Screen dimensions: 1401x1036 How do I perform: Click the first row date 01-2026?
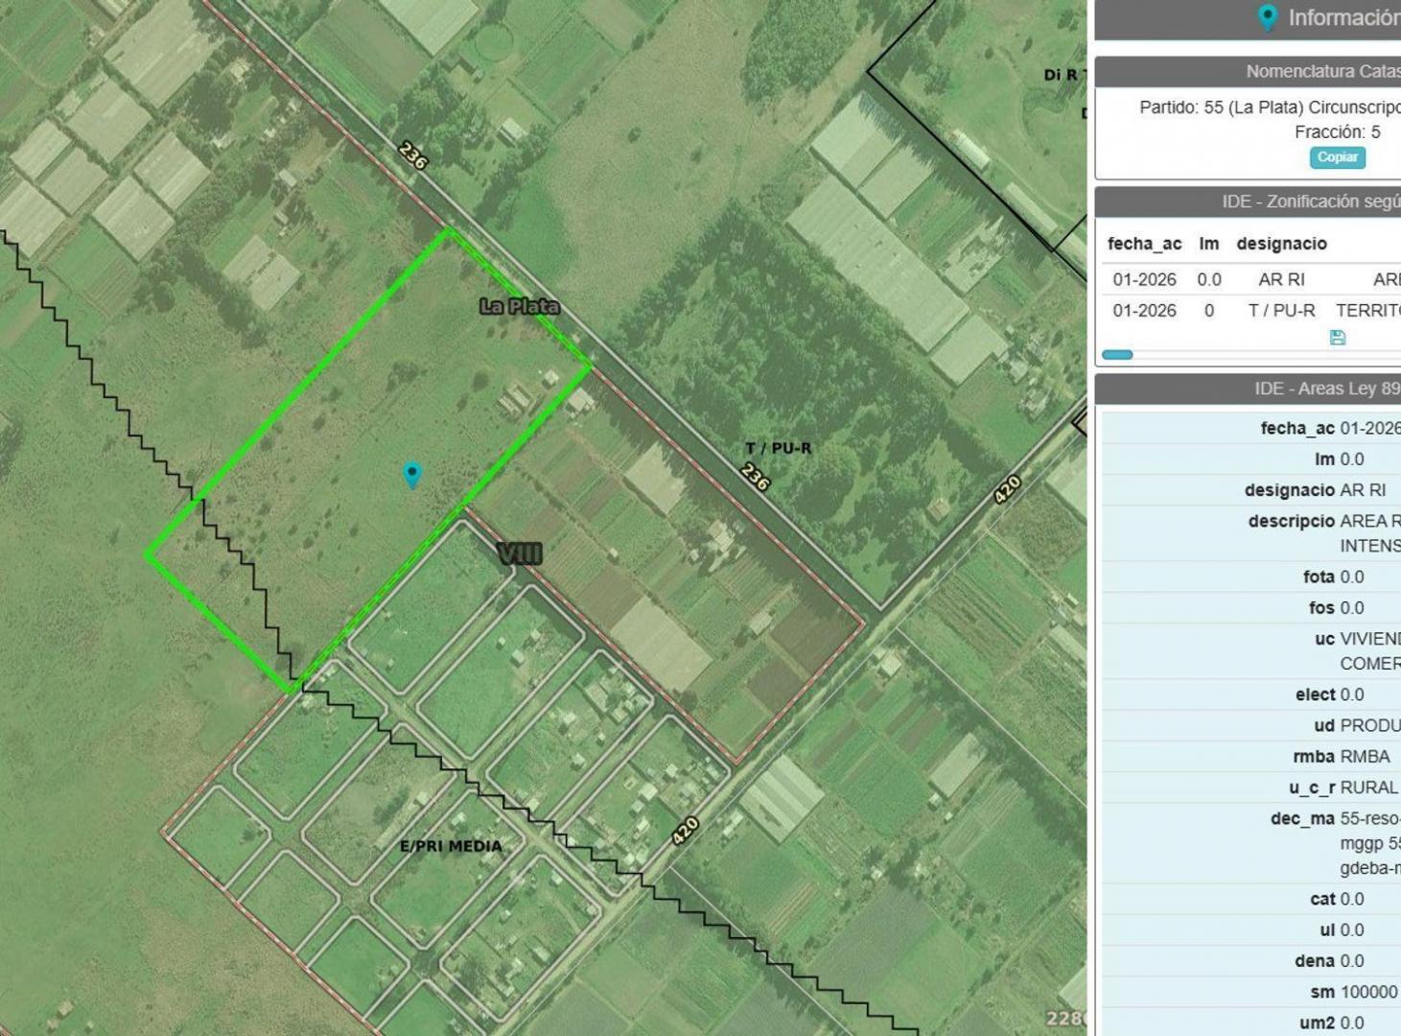(1144, 280)
